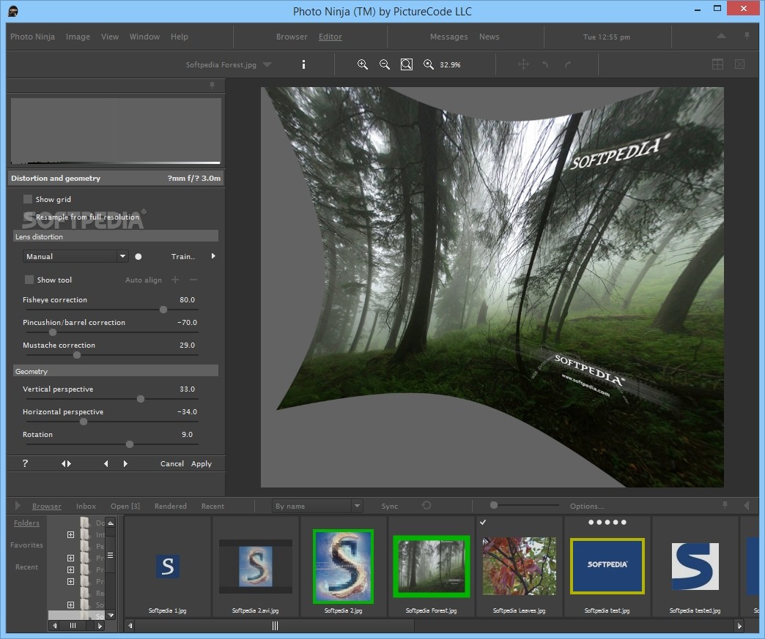Click the pin icon above the histogram
This screenshot has width=765, height=639.
click(212, 86)
